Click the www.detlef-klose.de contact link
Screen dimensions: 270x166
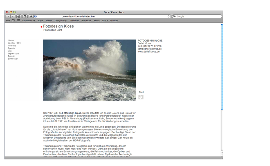(148, 52)
